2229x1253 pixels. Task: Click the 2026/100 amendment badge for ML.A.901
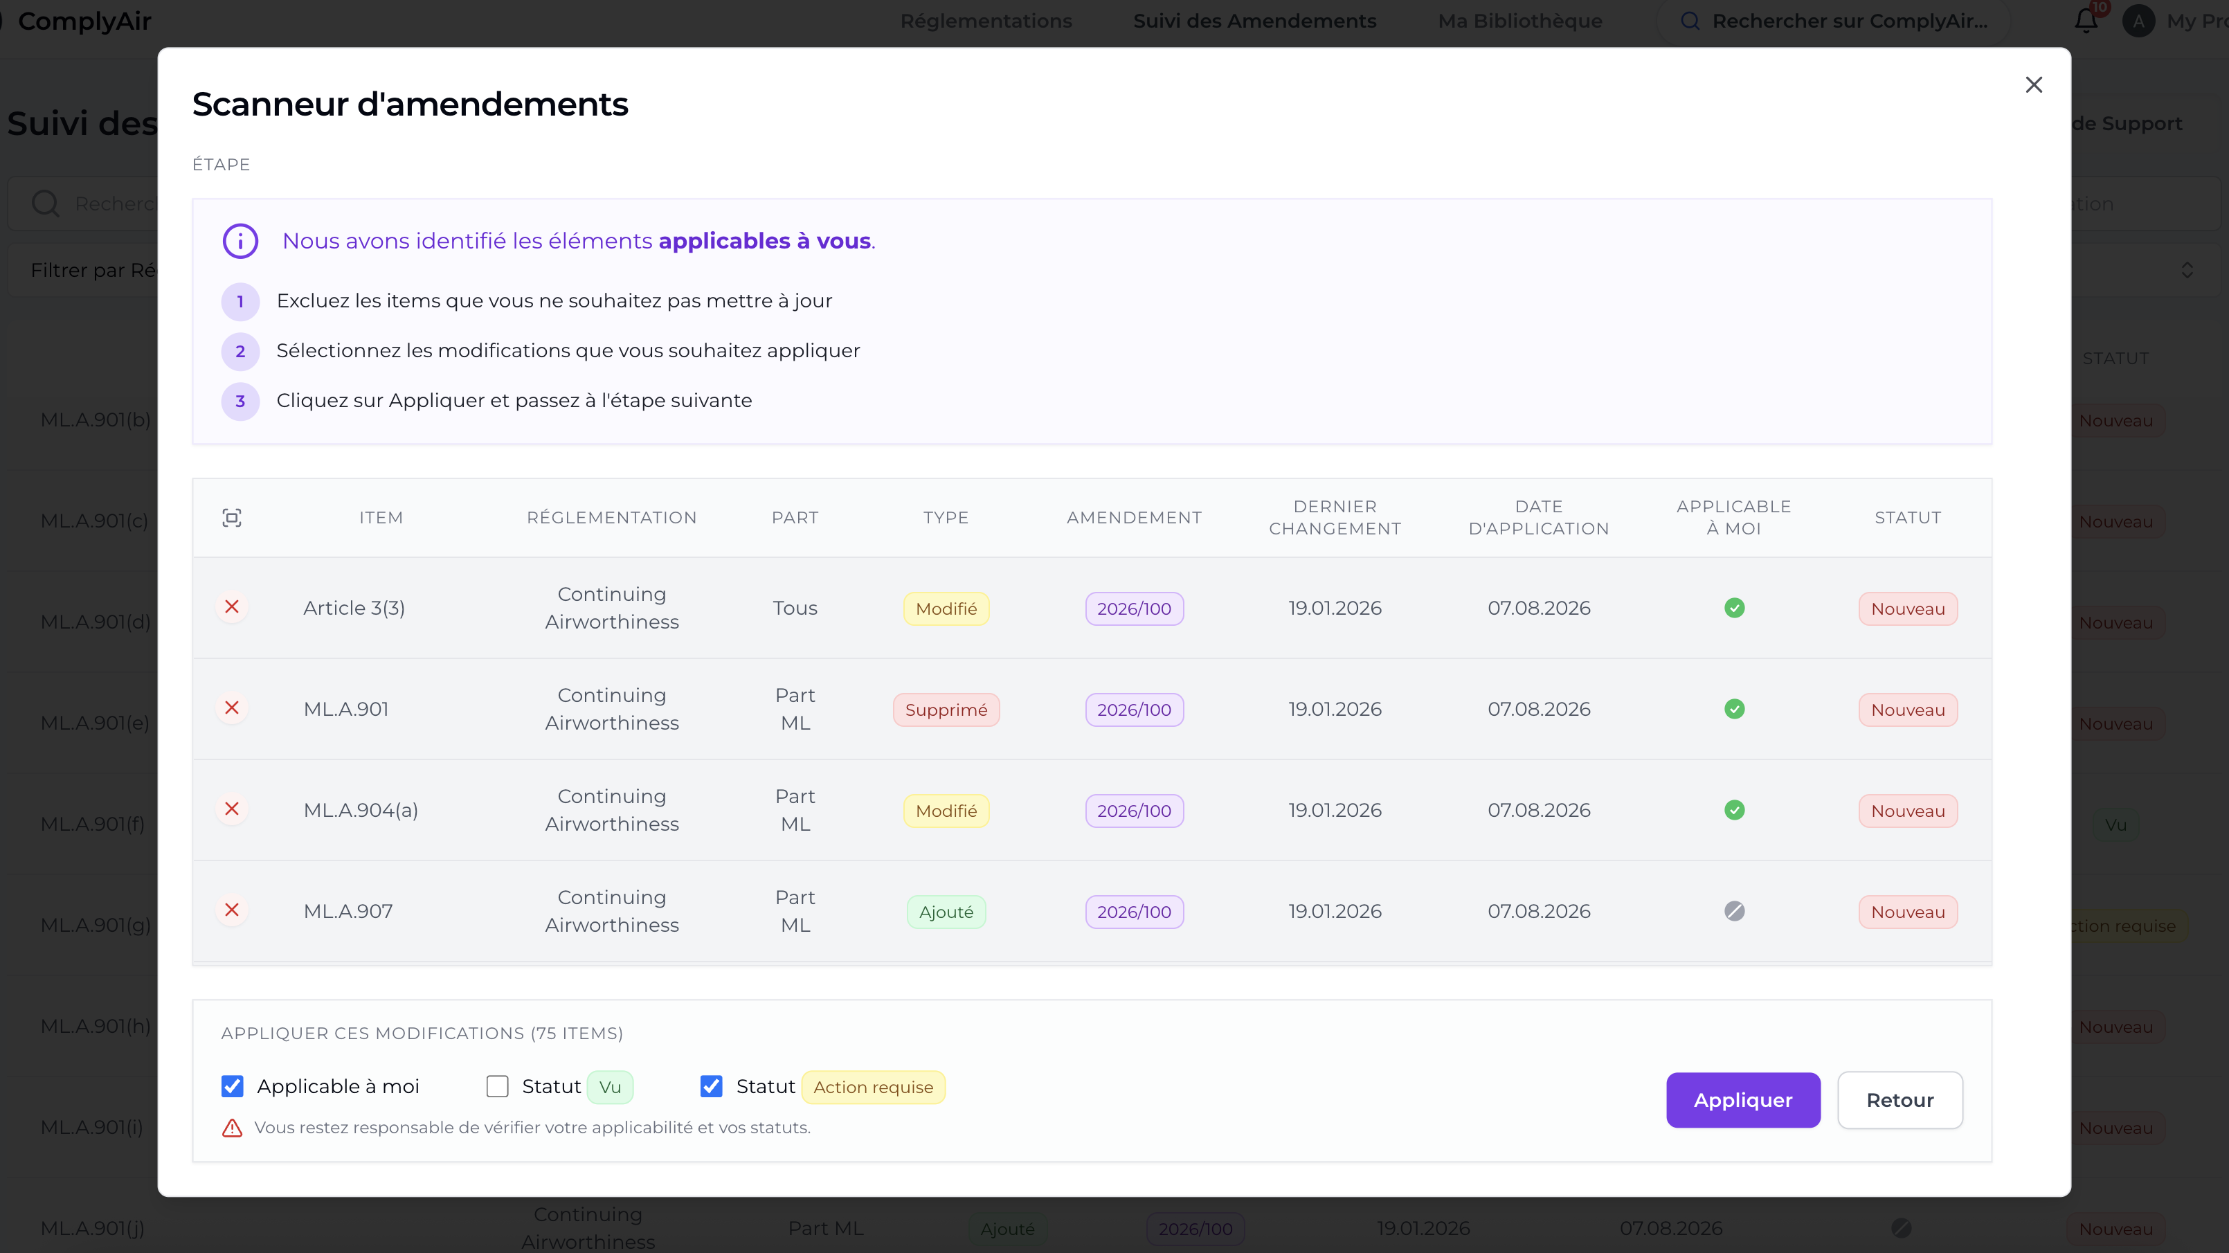(1134, 710)
